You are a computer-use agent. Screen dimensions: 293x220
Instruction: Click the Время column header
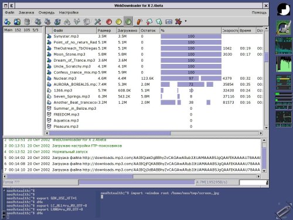247,31
